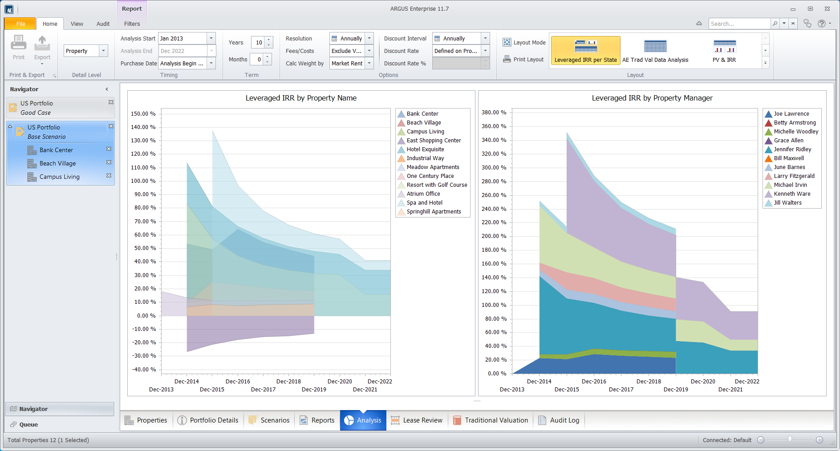Screen dimensions: 840x451
Task: Click the search magnifier icon
Action: pos(775,24)
